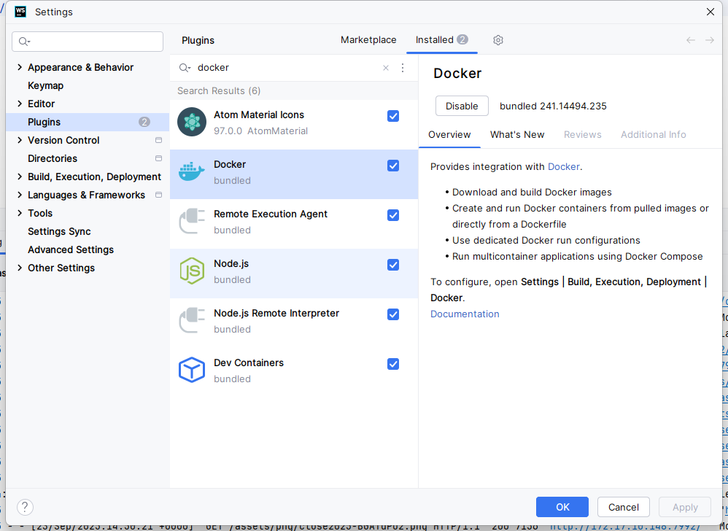The height and width of the screenshot is (531, 728).
Task: Click the Remote Execution Agent plug icon
Action: click(x=192, y=222)
